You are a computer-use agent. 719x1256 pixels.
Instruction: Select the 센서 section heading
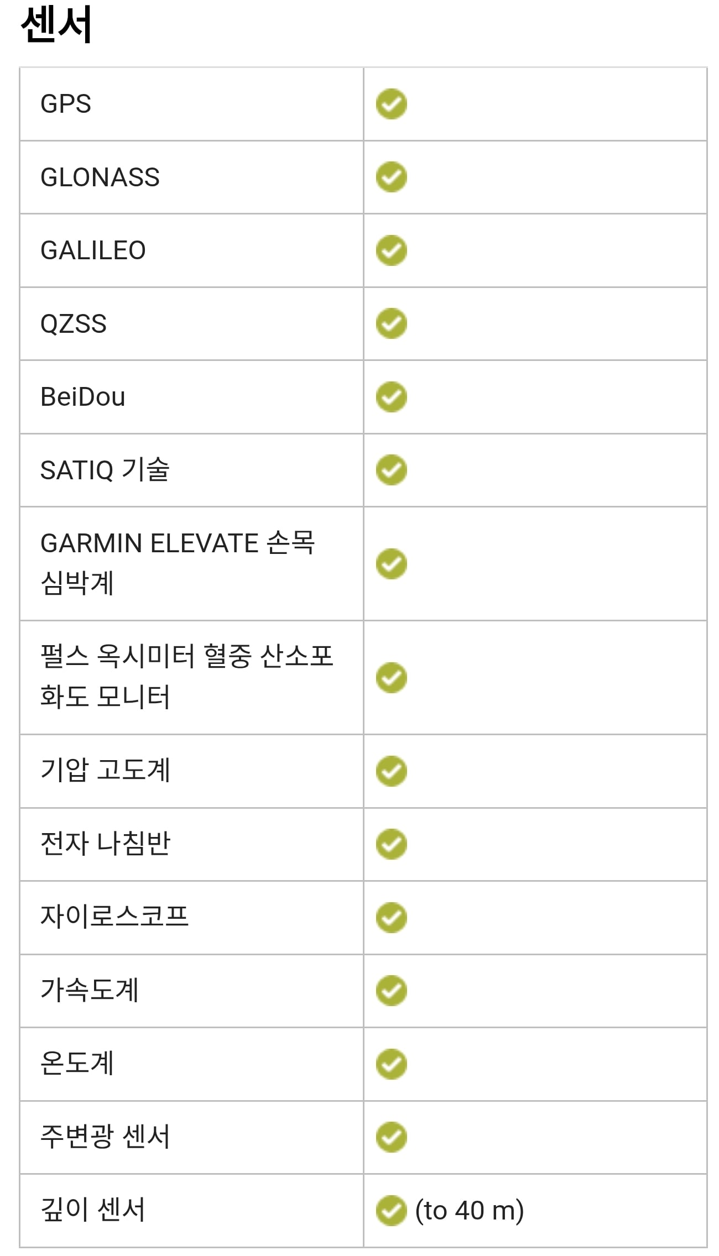pyautogui.click(x=56, y=24)
